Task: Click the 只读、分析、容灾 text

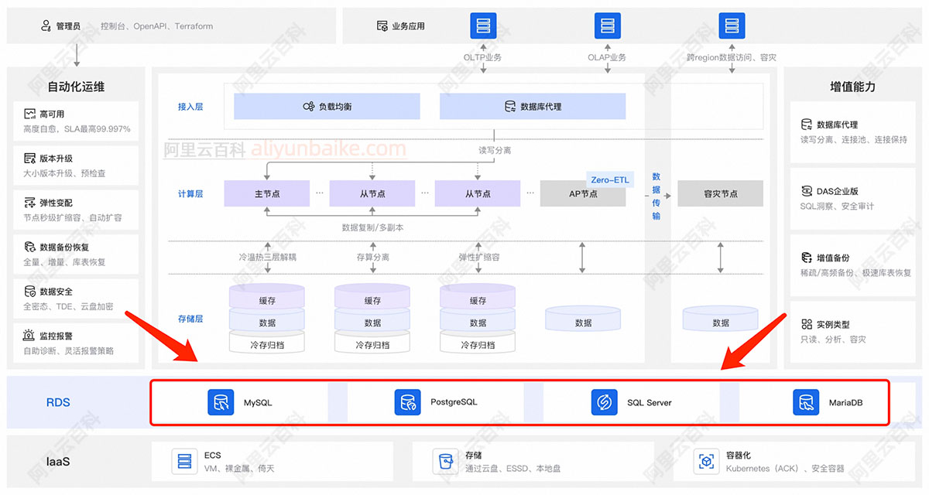Action: coord(833,339)
